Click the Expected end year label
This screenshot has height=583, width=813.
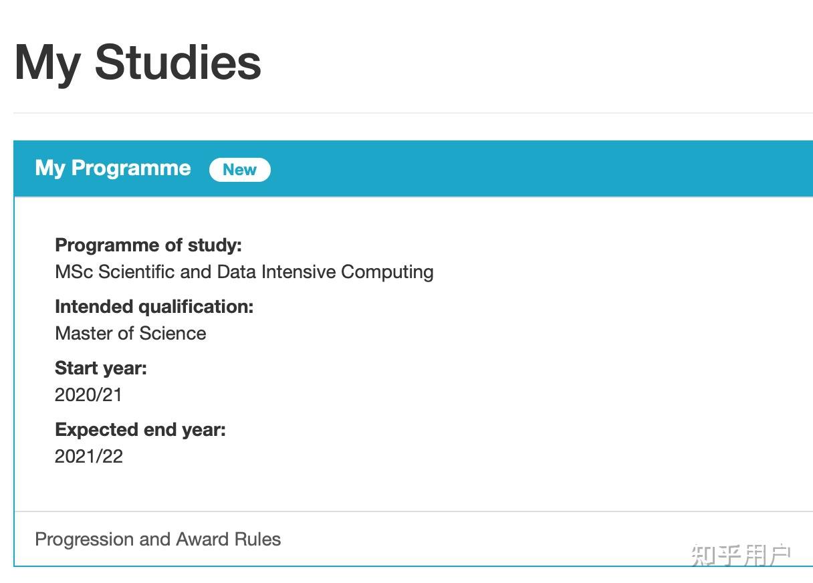click(140, 429)
